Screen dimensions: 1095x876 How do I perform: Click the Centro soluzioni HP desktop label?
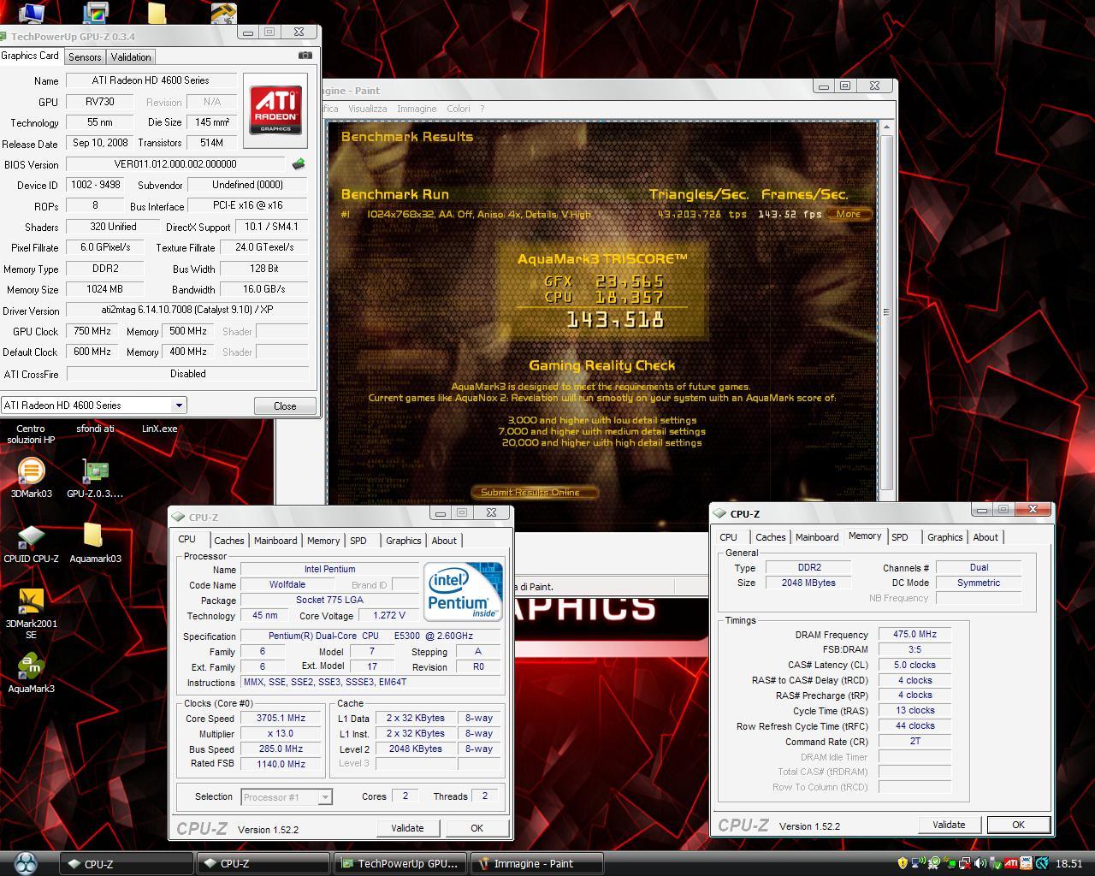tap(31, 435)
